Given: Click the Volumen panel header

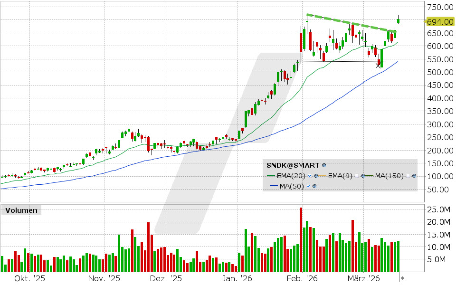Looking at the screenshot, I should pyautogui.click(x=22, y=209).
